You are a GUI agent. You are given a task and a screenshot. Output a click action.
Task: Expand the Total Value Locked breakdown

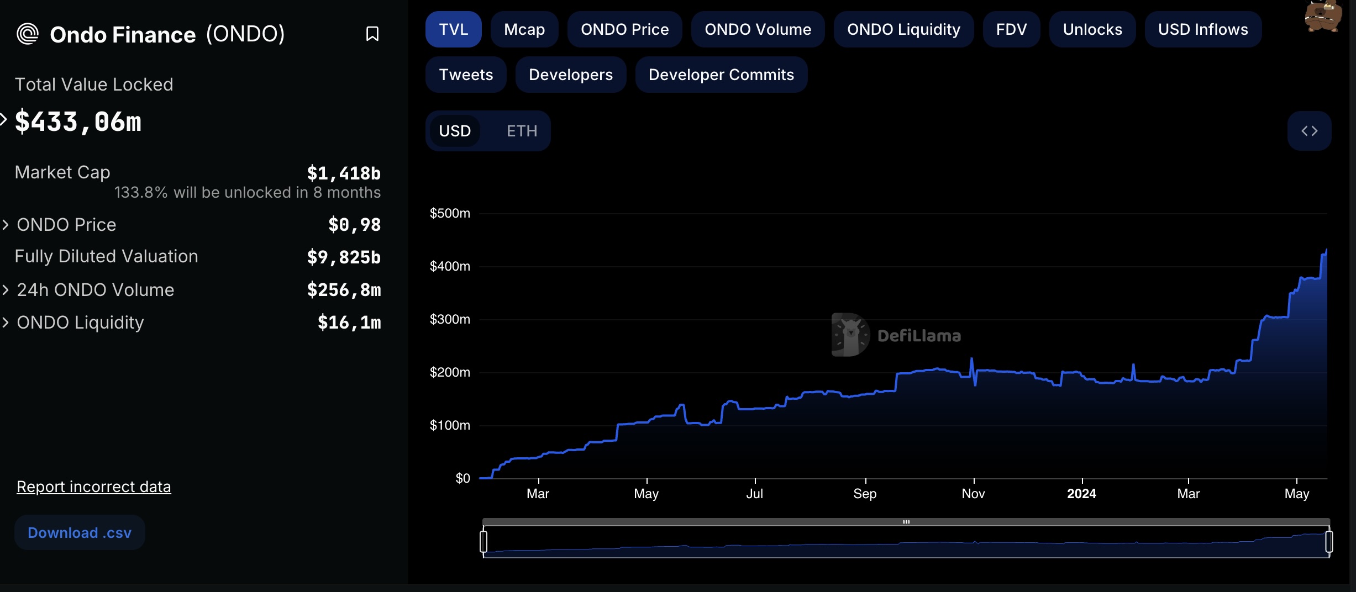(3, 119)
